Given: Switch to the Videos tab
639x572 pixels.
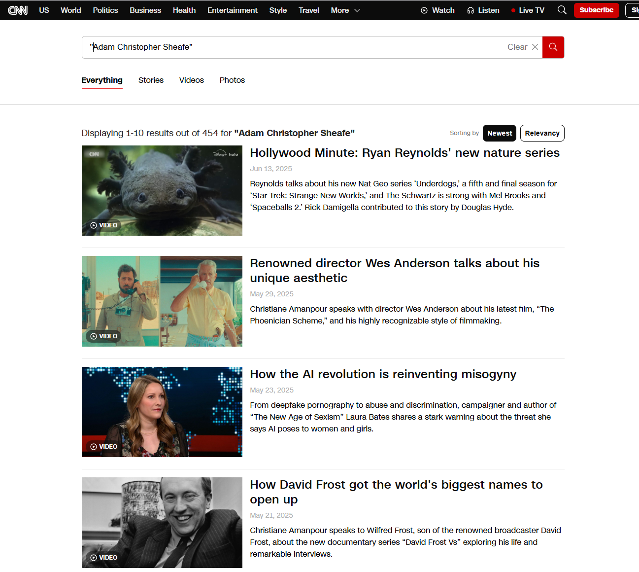Looking at the screenshot, I should click(192, 80).
